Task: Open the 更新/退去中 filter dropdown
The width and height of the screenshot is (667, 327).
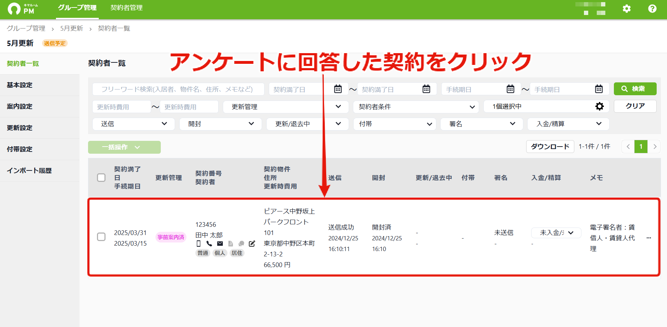Action: pos(308,124)
